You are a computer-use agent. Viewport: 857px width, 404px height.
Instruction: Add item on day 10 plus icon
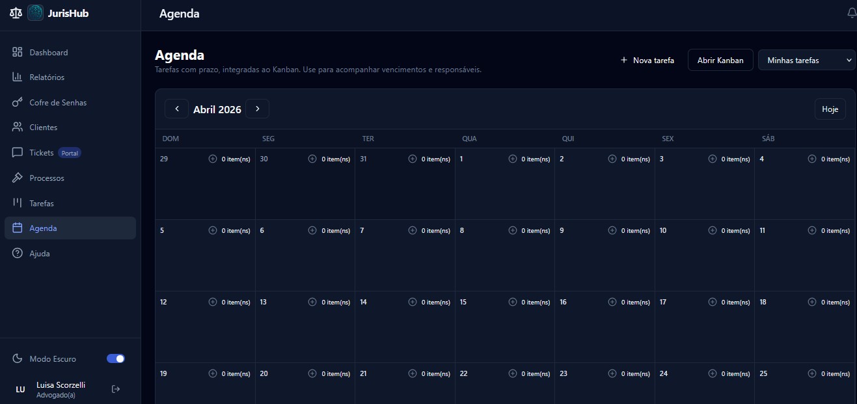pos(713,230)
